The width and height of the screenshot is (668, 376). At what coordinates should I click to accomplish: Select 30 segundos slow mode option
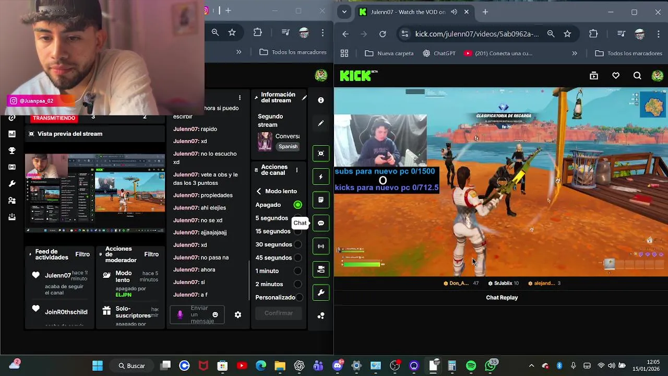click(x=297, y=244)
